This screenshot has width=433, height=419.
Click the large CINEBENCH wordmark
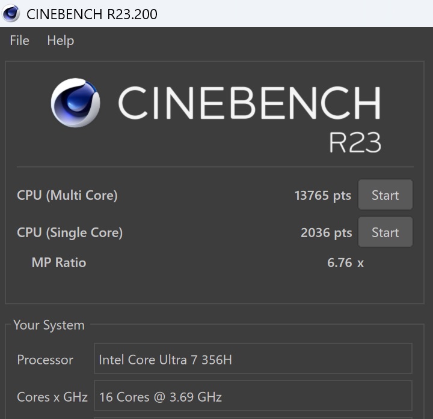pyautogui.click(x=250, y=103)
